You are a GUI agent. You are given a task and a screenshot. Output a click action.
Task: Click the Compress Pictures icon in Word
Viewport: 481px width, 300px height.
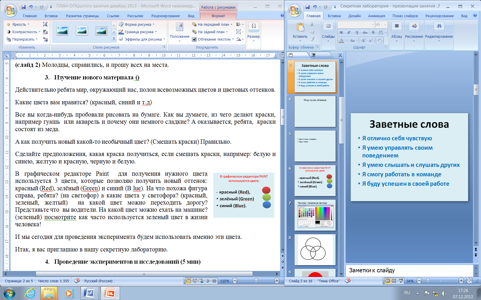(x=45, y=25)
